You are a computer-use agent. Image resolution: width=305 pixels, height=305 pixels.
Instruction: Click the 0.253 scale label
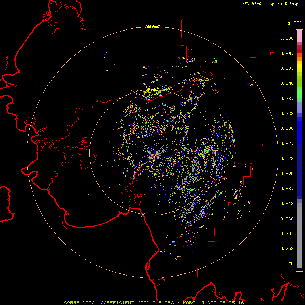tap(287, 249)
